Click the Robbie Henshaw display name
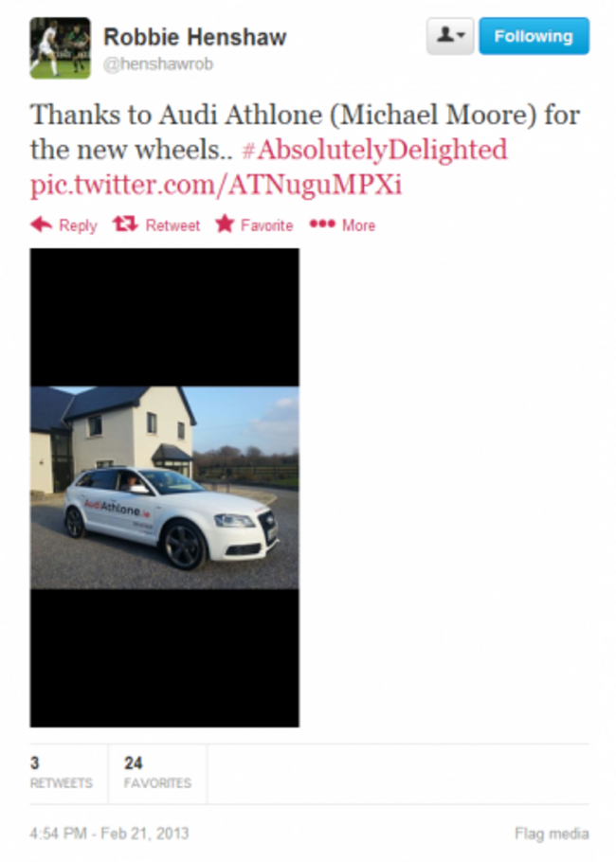 [x=195, y=37]
